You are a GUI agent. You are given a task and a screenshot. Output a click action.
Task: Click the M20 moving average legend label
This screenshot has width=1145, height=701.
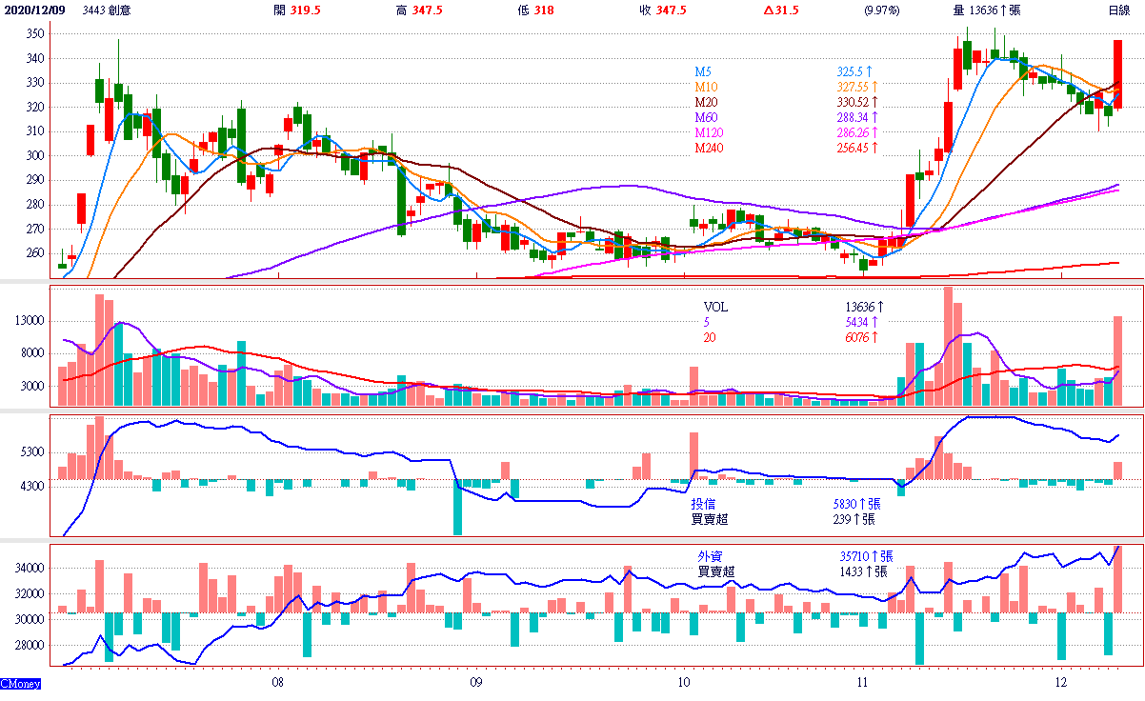pyautogui.click(x=706, y=102)
